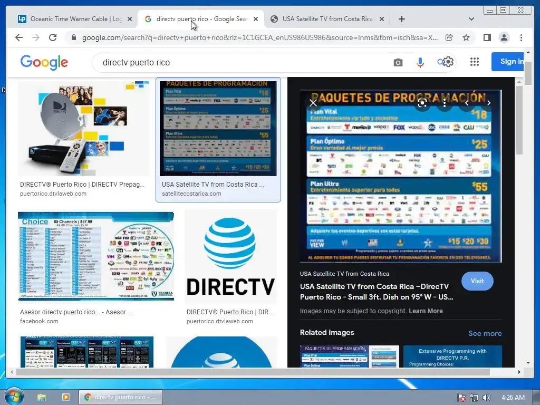Image resolution: width=540 pixels, height=405 pixels.
Task: Open the Chrome profile avatar
Action: (x=504, y=37)
